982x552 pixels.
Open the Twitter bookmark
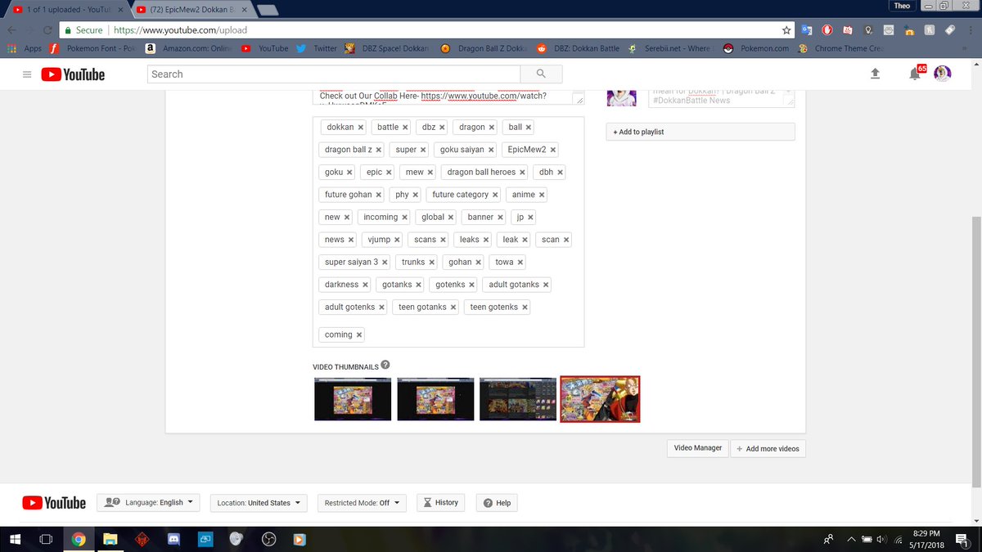coord(317,48)
